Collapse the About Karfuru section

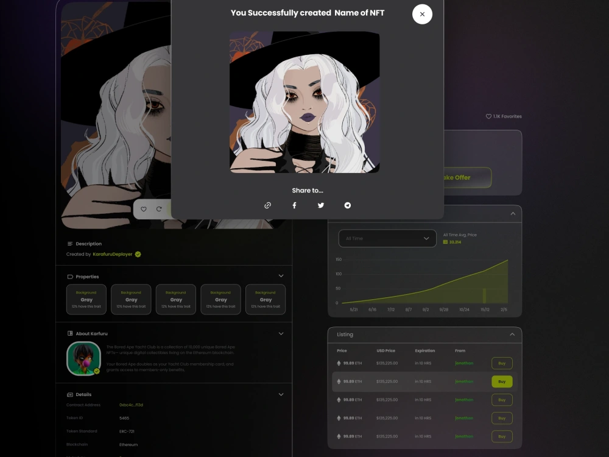281,333
